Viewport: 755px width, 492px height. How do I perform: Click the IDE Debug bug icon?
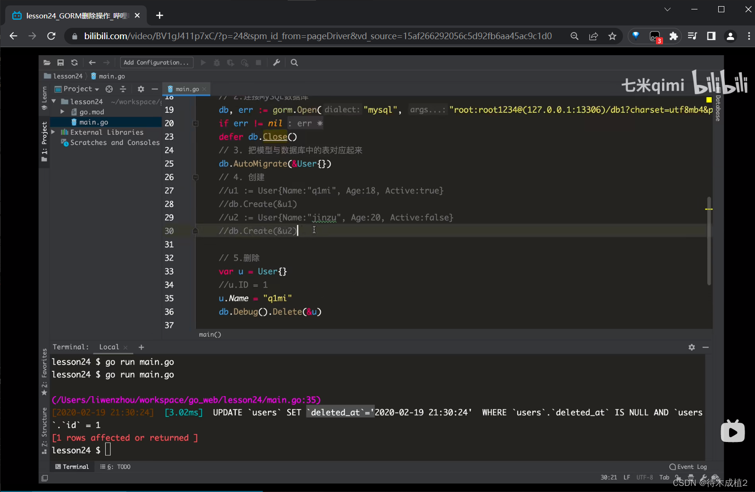coord(217,62)
